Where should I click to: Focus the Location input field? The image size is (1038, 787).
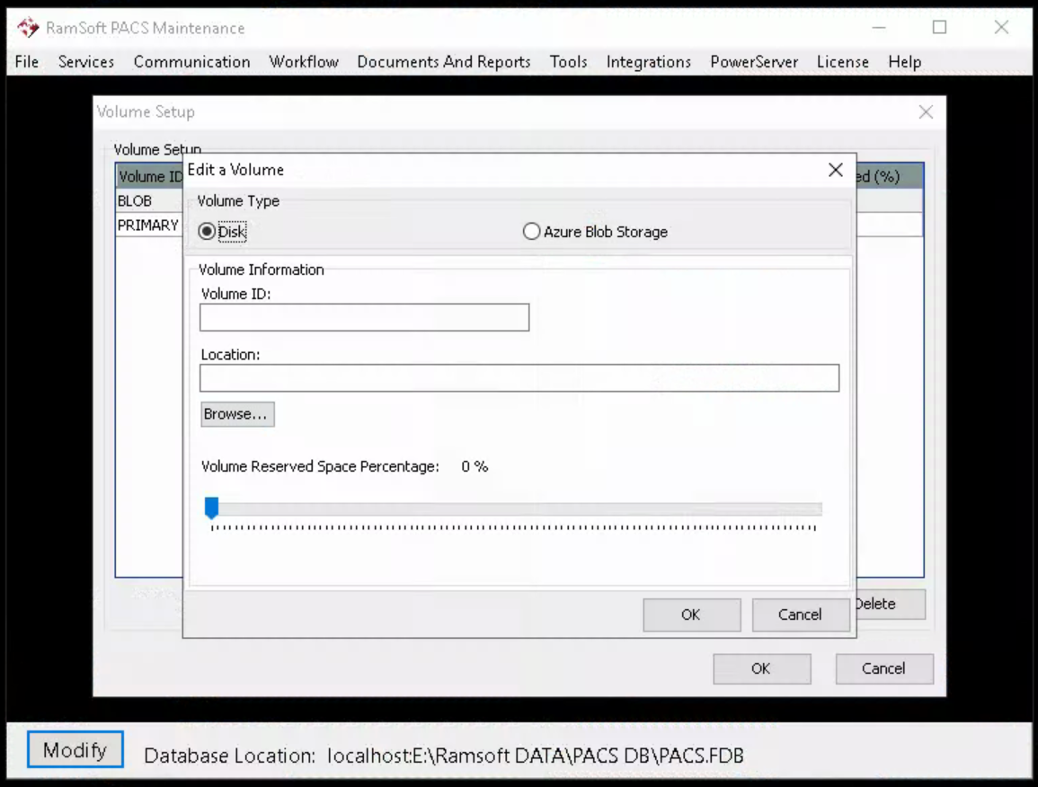coord(519,378)
